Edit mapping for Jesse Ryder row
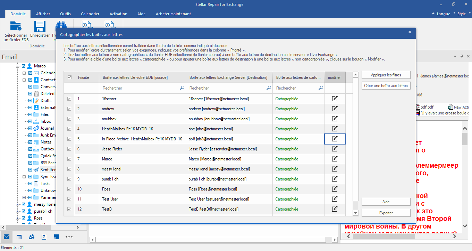 [335, 149]
